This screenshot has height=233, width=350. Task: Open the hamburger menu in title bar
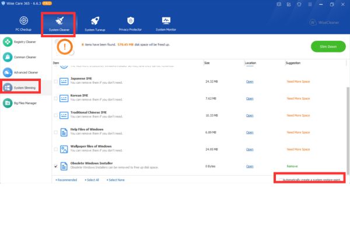coord(310,4)
